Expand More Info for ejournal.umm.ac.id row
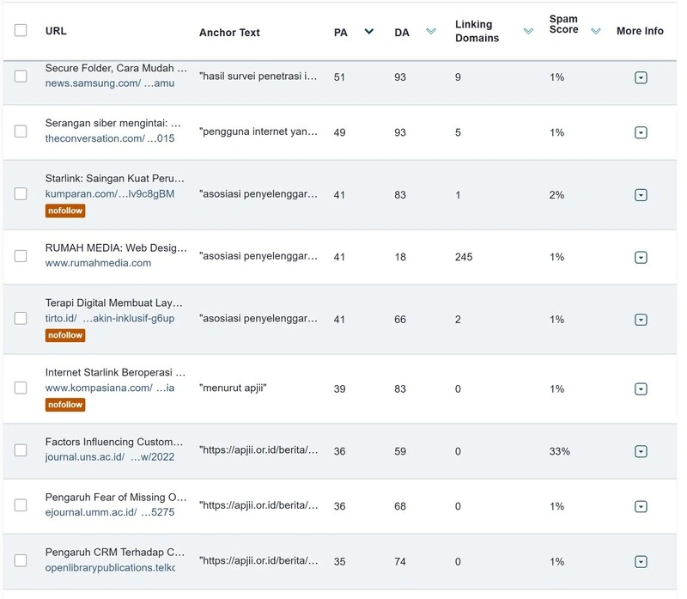The image size is (687, 599). 641,507
